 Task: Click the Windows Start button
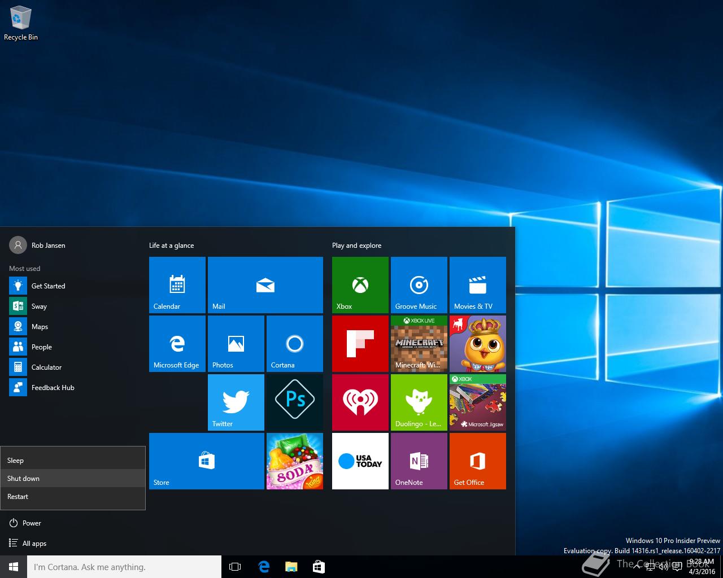[14, 567]
